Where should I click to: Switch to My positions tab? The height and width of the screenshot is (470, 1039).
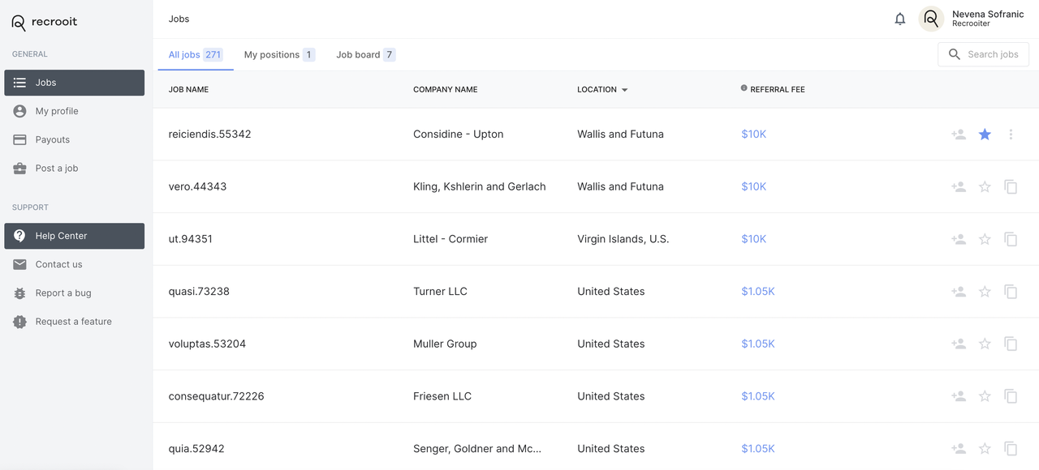point(278,55)
